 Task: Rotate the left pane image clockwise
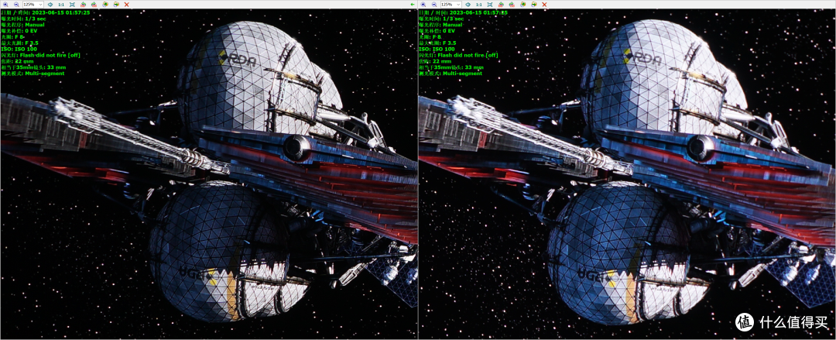click(94, 5)
